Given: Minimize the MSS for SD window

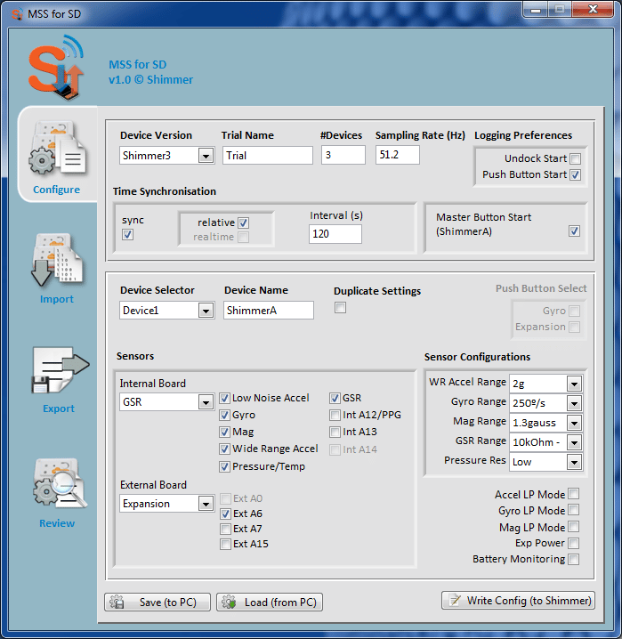Looking at the screenshot, I should [536, 10].
